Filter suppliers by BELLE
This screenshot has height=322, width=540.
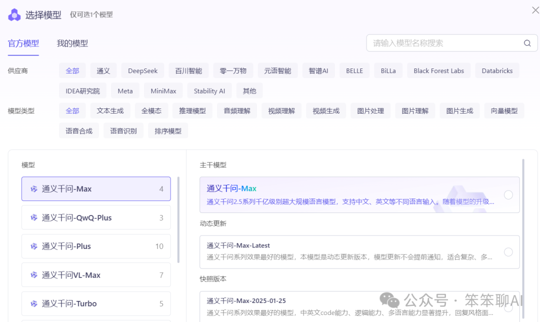pos(354,70)
